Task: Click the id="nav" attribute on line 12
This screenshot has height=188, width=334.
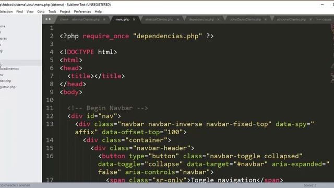Action: tap(102, 116)
